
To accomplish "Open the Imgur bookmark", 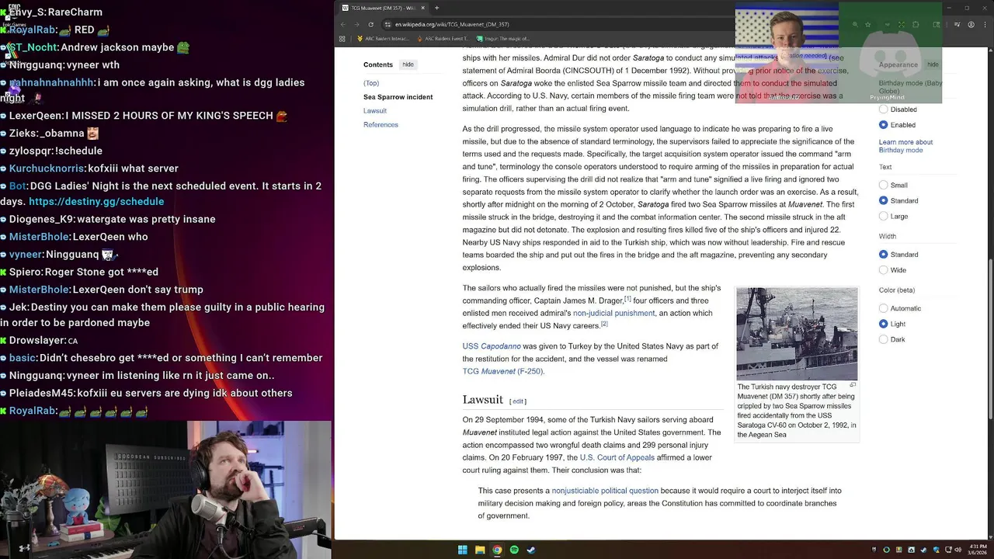I will coord(503,38).
